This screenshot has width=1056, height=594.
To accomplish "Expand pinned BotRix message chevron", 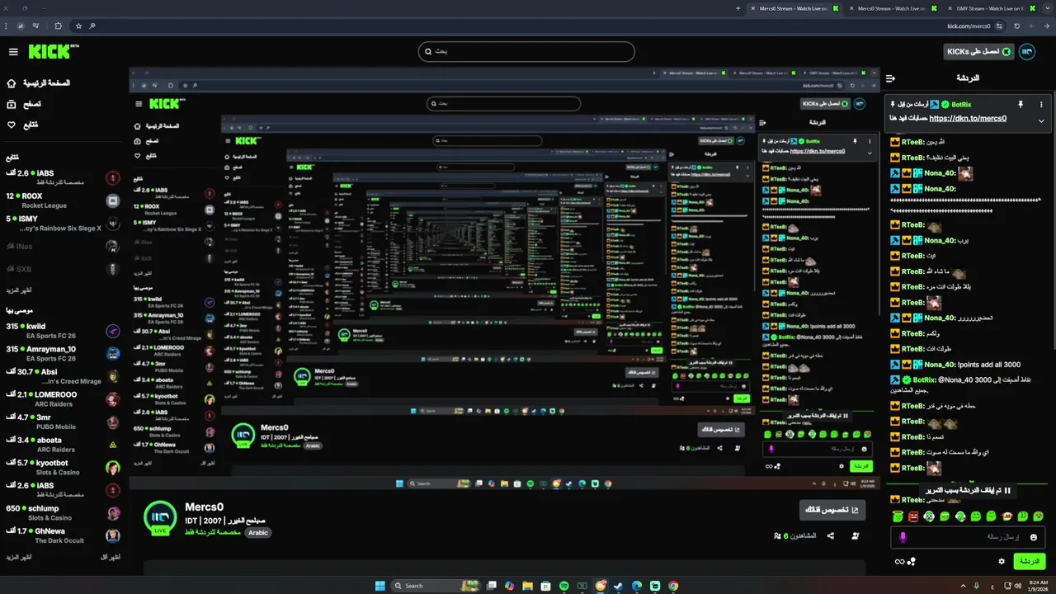I will [x=1041, y=120].
